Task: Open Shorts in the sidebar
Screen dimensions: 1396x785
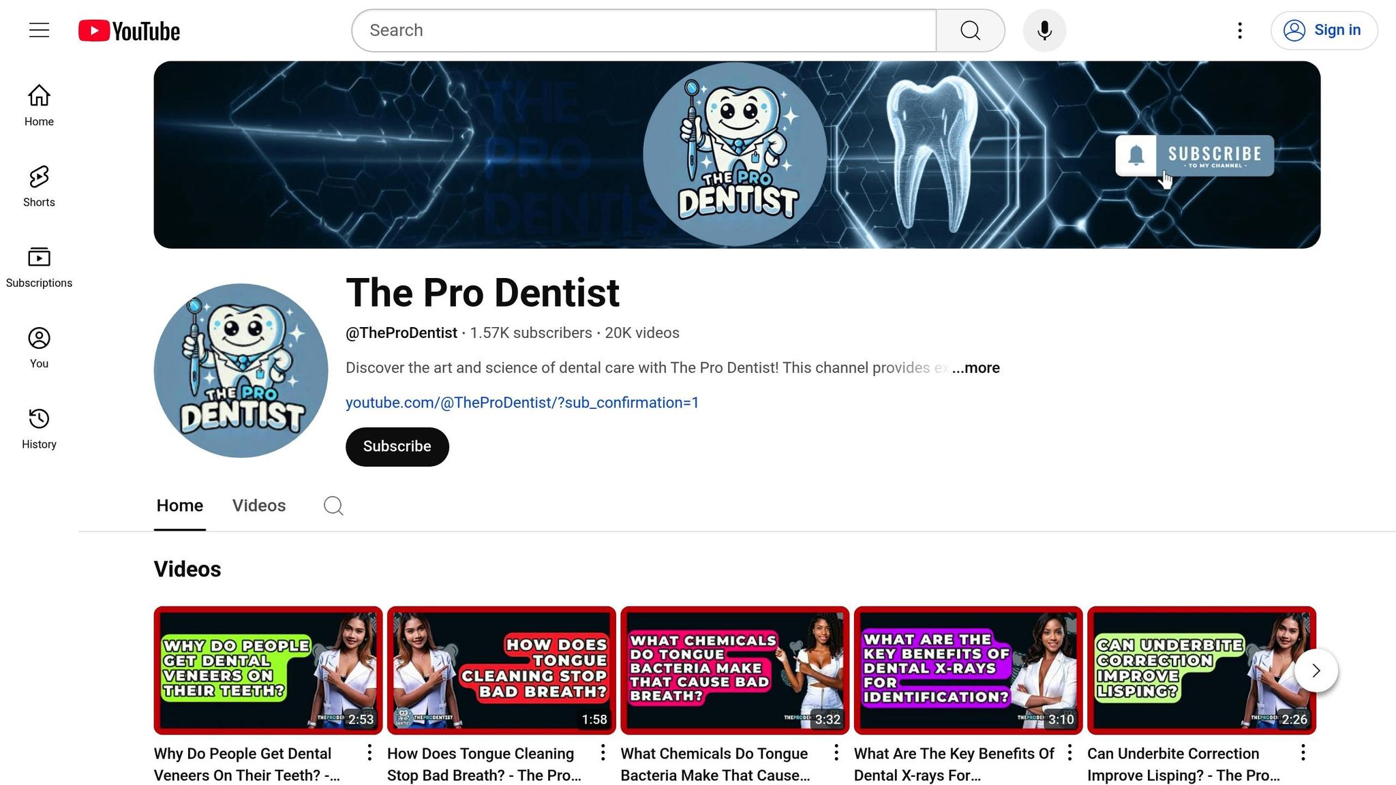Action: click(x=39, y=186)
